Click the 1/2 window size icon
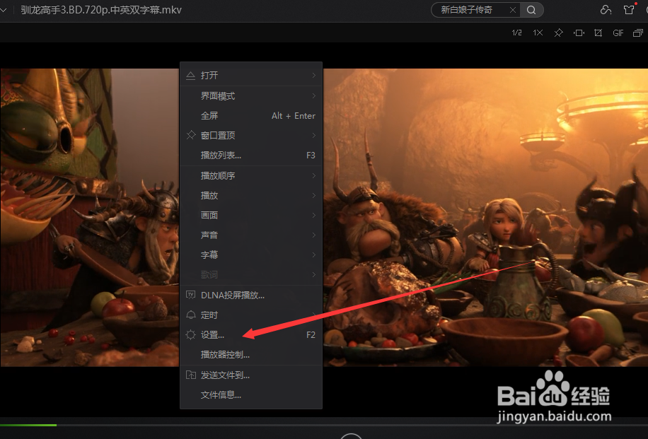The width and height of the screenshot is (648, 439). 517,33
